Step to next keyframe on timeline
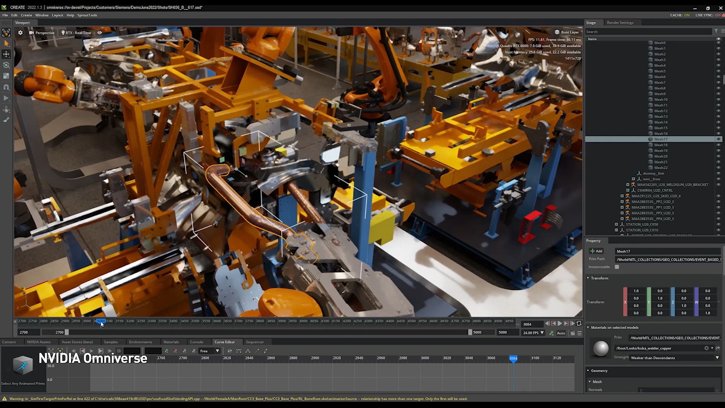This screenshot has width=725, height=408. (x=566, y=323)
